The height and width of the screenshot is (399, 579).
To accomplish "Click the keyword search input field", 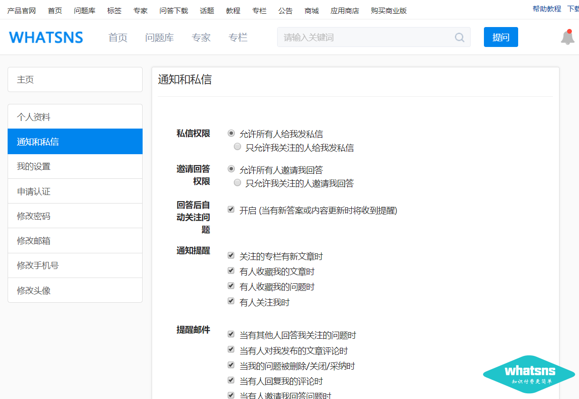I will [366, 37].
